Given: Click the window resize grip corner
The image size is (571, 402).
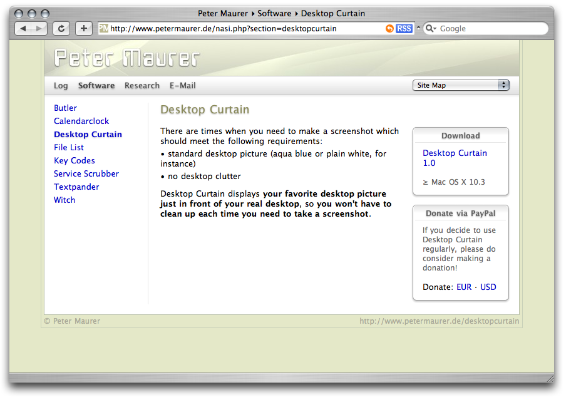Looking at the screenshot, I should pyautogui.click(x=550, y=378).
